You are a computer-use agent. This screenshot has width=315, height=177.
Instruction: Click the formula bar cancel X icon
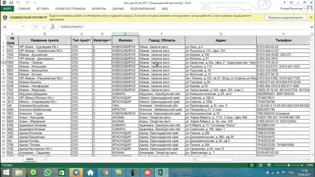(36, 27)
